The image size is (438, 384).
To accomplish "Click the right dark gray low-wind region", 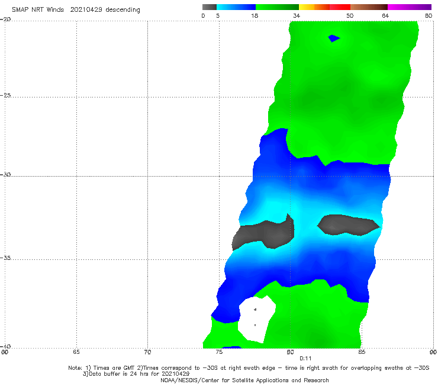I will click(x=348, y=225).
